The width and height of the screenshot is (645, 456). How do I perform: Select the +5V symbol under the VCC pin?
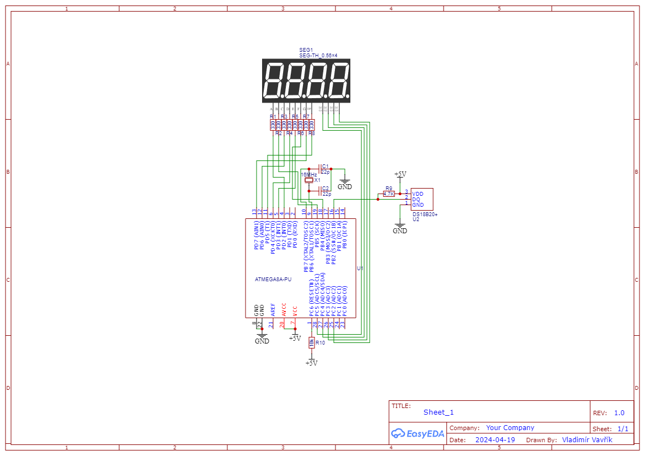coord(295,336)
